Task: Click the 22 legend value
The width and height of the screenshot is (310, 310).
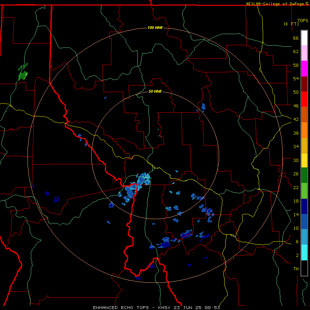Action: point(296,187)
